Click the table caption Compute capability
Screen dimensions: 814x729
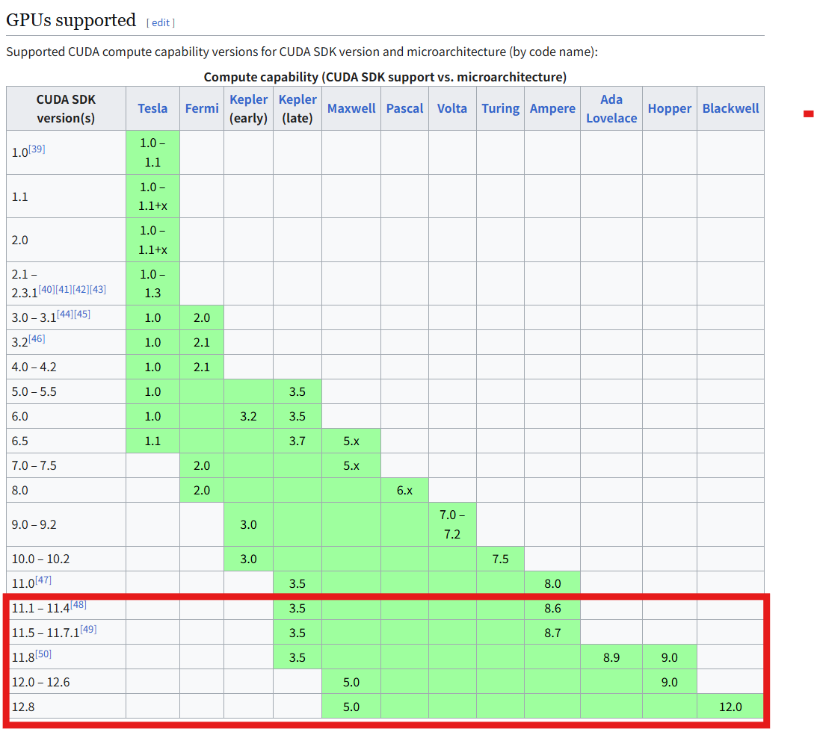click(385, 77)
